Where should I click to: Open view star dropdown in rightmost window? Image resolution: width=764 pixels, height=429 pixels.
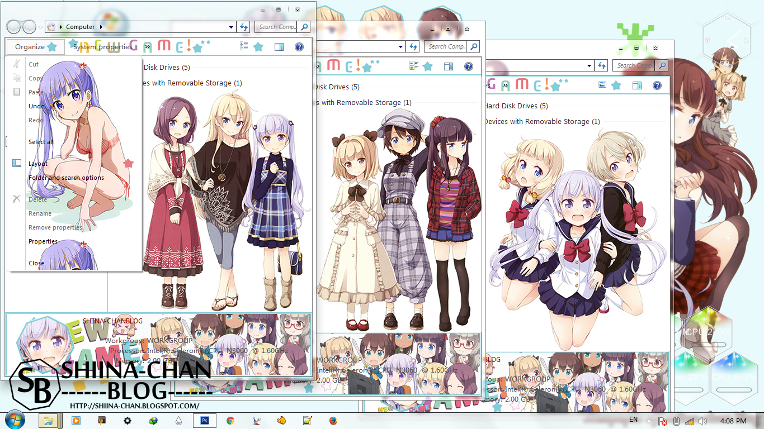coord(616,85)
